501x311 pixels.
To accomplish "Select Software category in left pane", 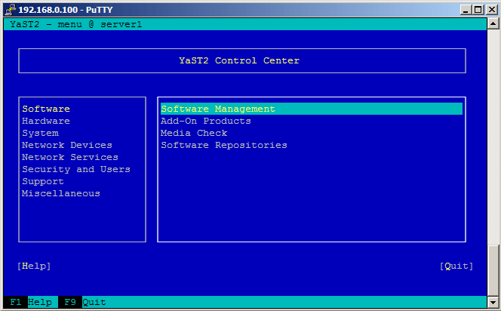I will coord(45,109).
